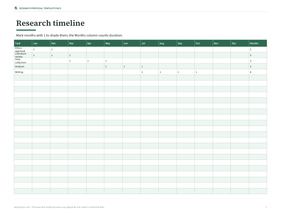Select the "Ethics approval" task cell

click(x=23, y=50)
